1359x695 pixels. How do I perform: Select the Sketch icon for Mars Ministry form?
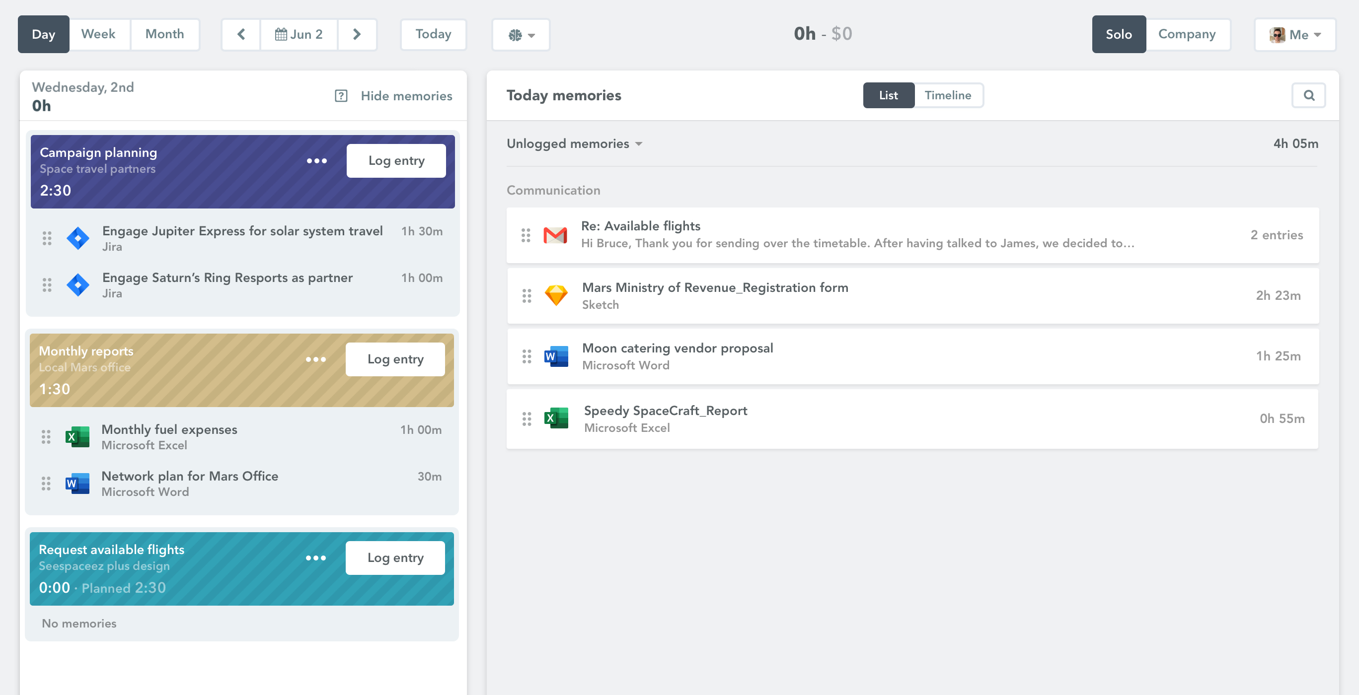tap(555, 295)
